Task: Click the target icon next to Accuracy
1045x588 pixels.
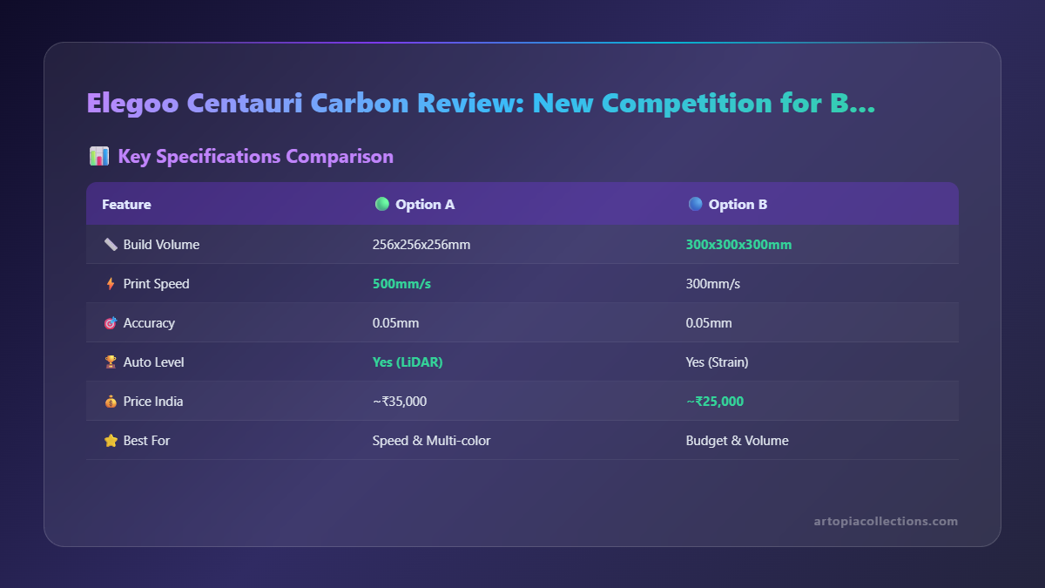Action: (x=111, y=323)
